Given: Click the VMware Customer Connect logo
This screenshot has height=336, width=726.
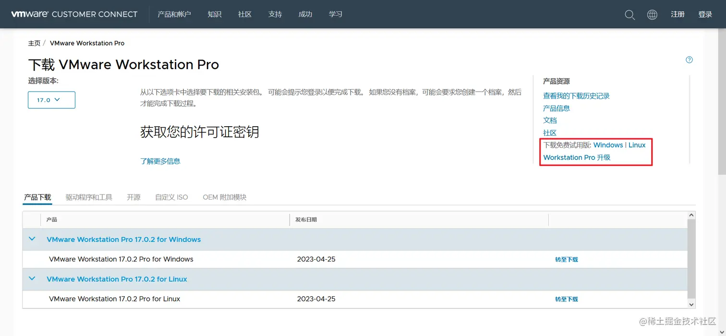Looking at the screenshot, I should coord(74,14).
